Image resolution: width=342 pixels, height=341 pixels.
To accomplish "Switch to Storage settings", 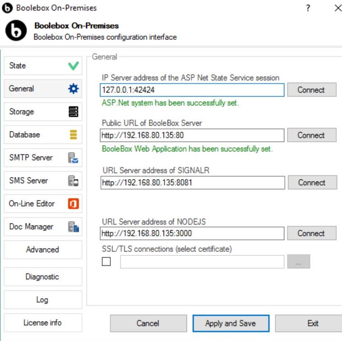I will click(x=43, y=111).
